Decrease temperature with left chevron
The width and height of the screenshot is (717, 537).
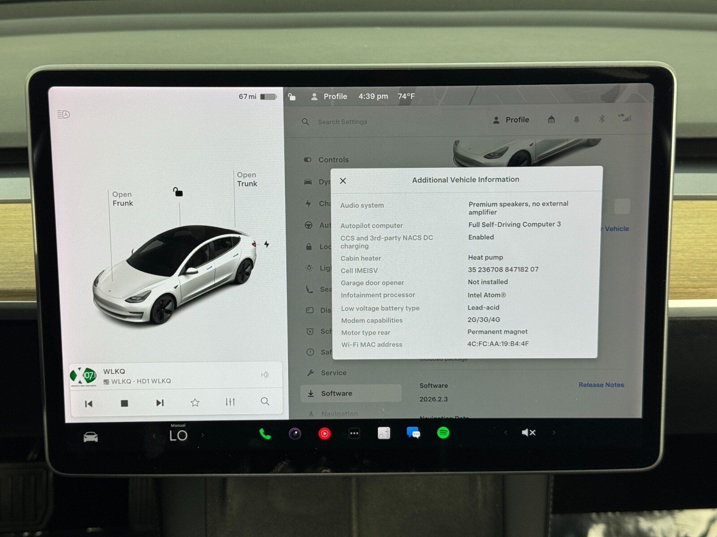(154, 435)
